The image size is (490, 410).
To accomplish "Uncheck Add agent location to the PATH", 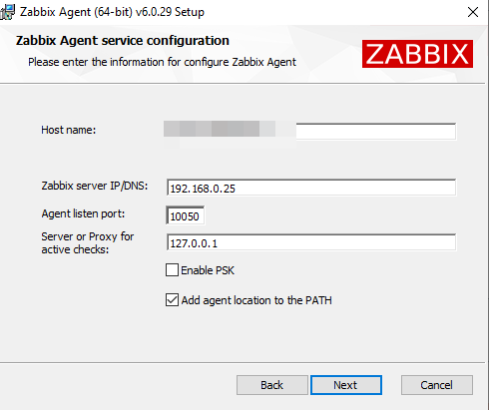I will click(x=172, y=300).
